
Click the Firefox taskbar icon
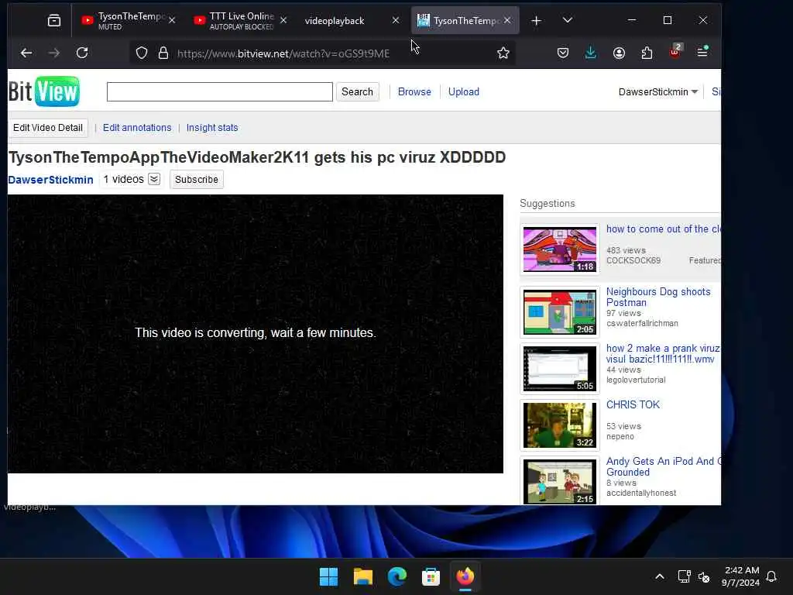465,576
